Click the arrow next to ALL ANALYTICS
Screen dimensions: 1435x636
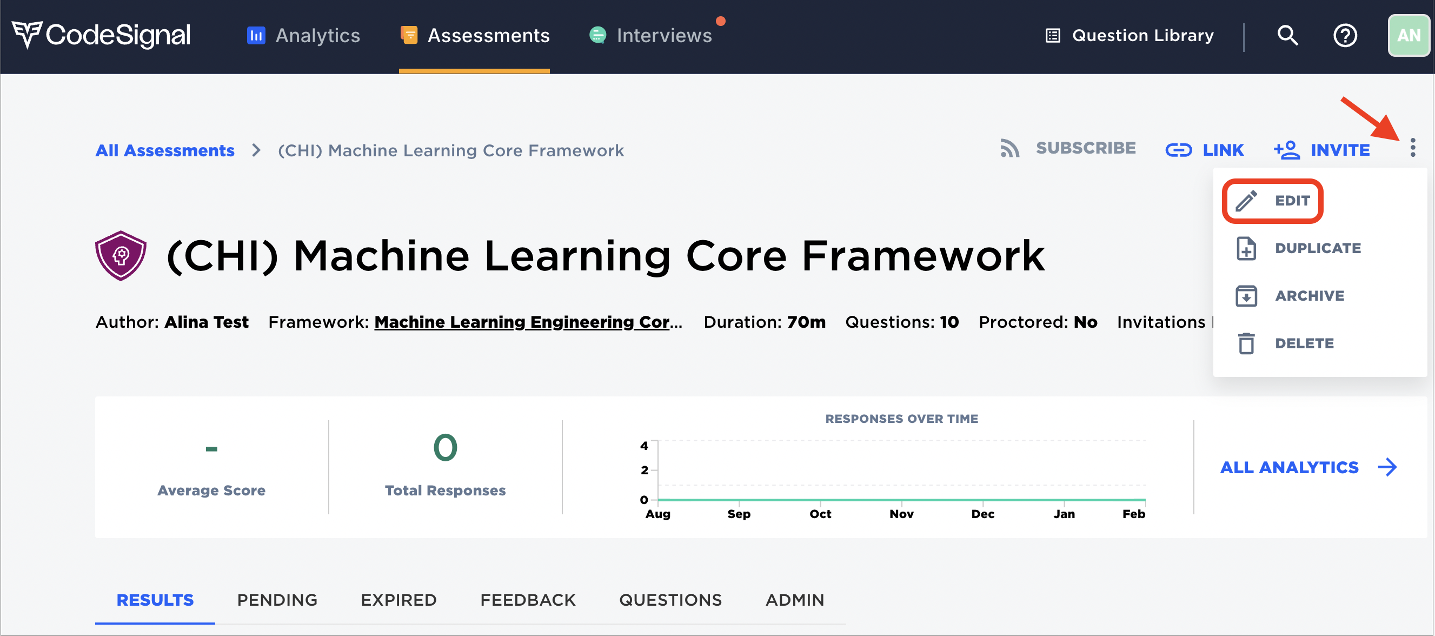1387,467
